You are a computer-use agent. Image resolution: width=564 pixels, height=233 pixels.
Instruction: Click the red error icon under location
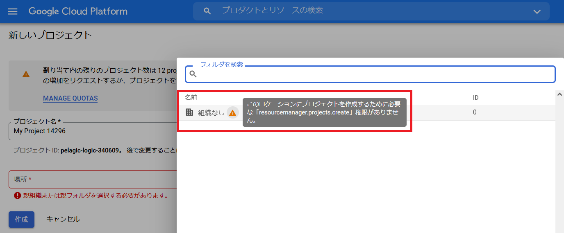pos(17,195)
